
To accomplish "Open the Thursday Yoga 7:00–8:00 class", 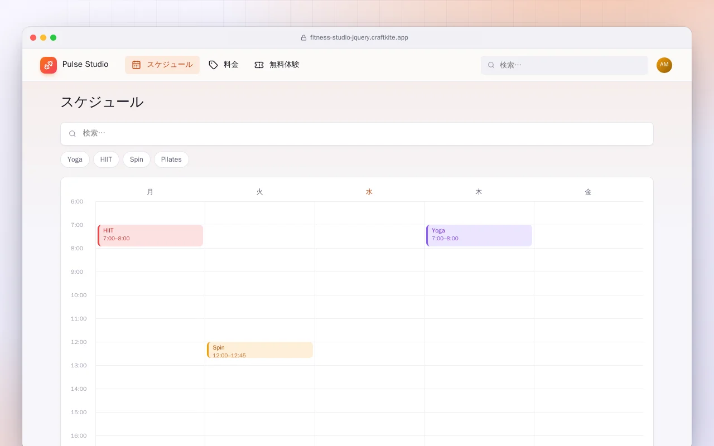I will (479, 235).
